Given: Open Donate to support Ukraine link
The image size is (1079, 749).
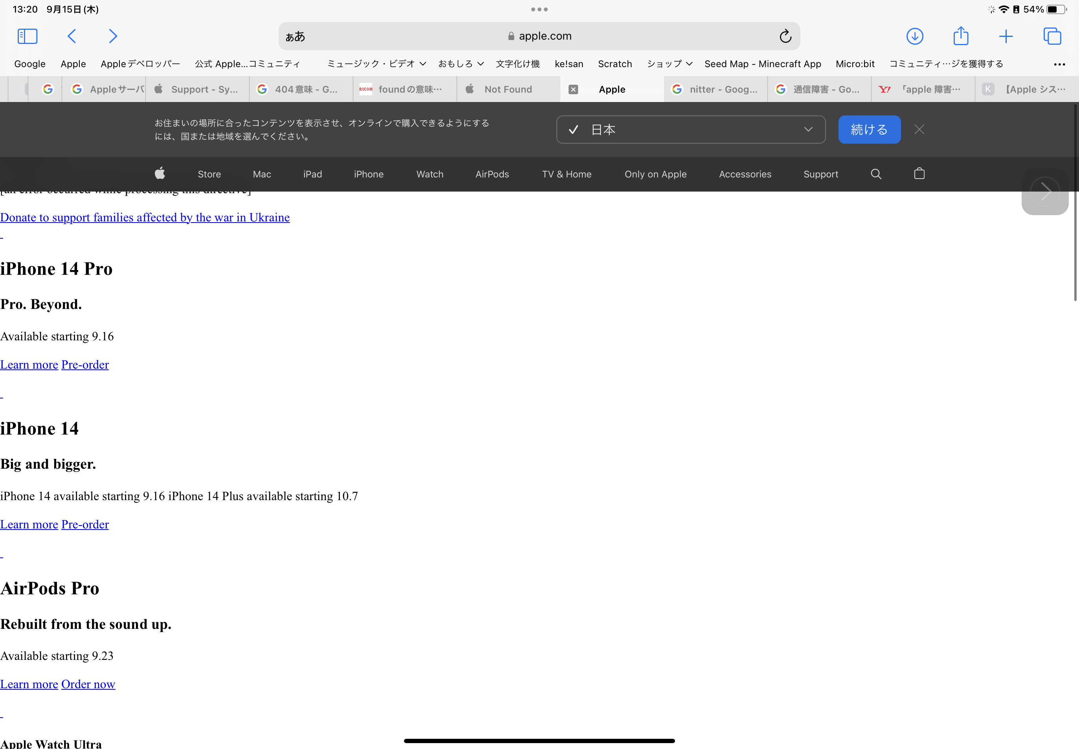Looking at the screenshot, I should (145, 218).
